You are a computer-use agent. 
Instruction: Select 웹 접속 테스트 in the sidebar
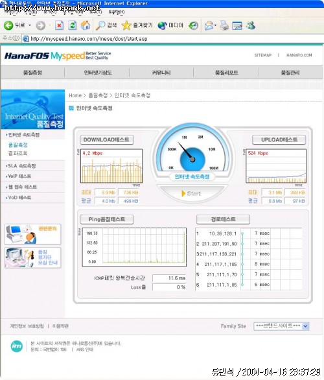[23, 187]
